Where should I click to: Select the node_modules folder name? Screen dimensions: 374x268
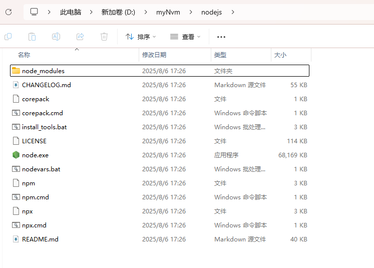(x=43, y=71)
